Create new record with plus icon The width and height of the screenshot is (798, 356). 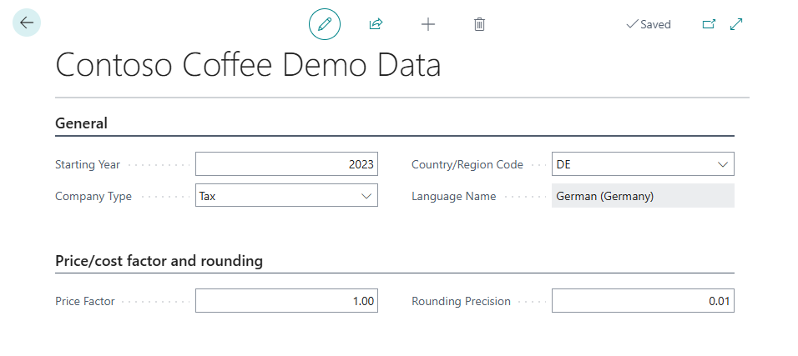[x=428, y=24]
